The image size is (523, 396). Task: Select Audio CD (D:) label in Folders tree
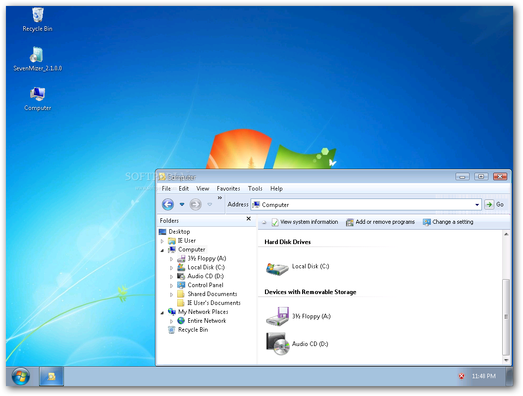click(x=206, y=276)
